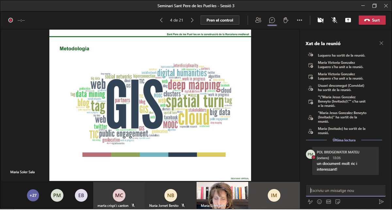Open the +27 more participants bubble
This screenshot has width=392, height=210.
[33, 195]
